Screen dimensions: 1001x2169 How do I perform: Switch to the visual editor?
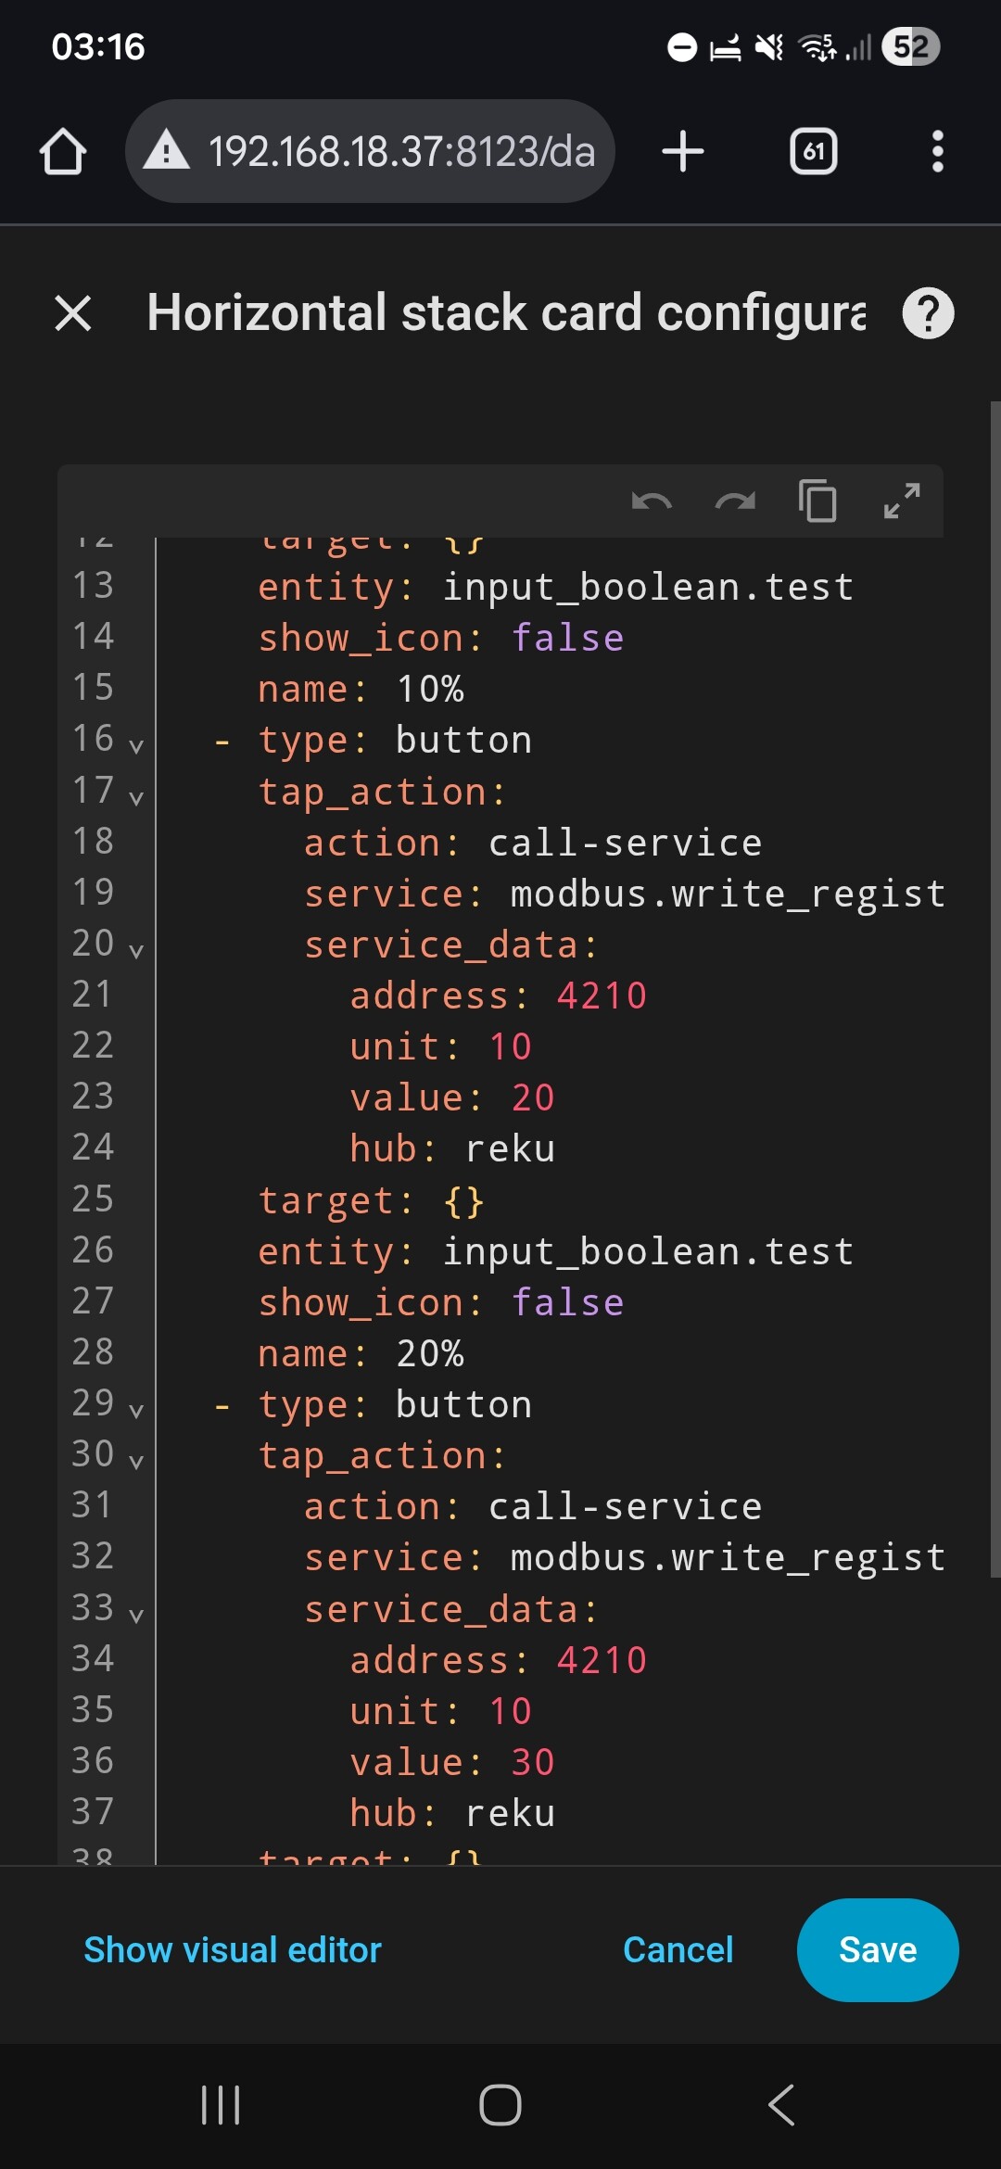(233, 1950)
